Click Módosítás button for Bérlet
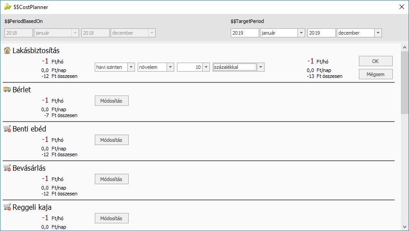 112,100
